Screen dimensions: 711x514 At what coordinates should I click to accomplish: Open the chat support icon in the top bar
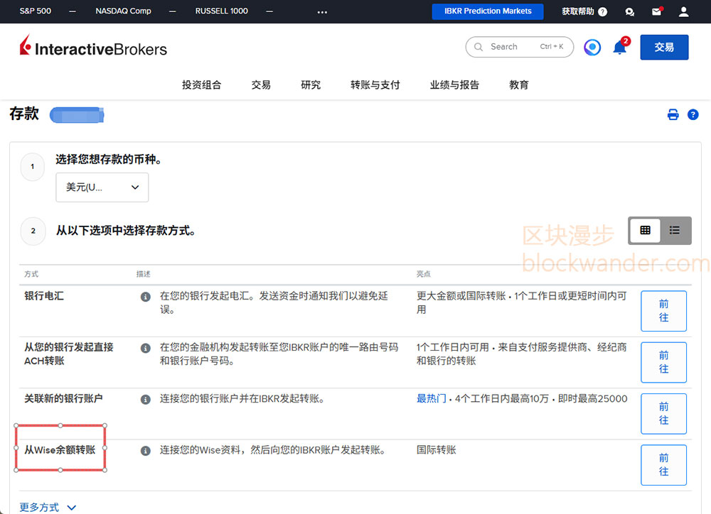629,12
